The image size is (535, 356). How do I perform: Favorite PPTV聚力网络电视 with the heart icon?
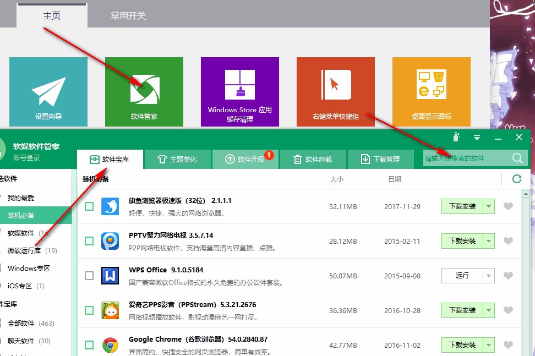tap(507, 240)
